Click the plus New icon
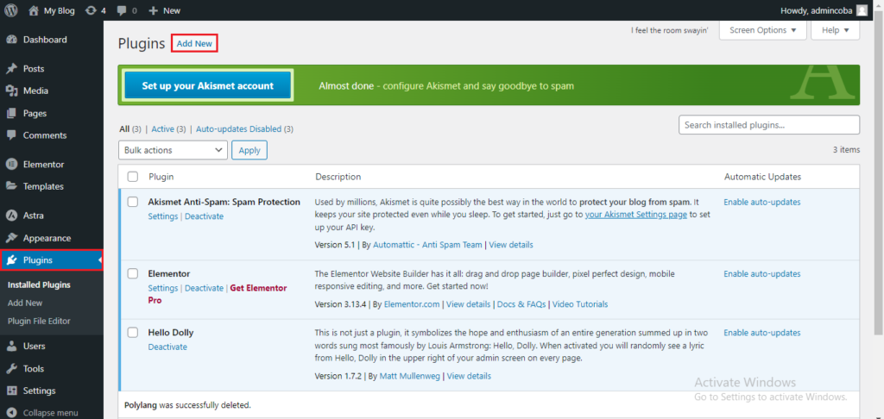This screenshot has height=419, width=884. coord(154,10)
